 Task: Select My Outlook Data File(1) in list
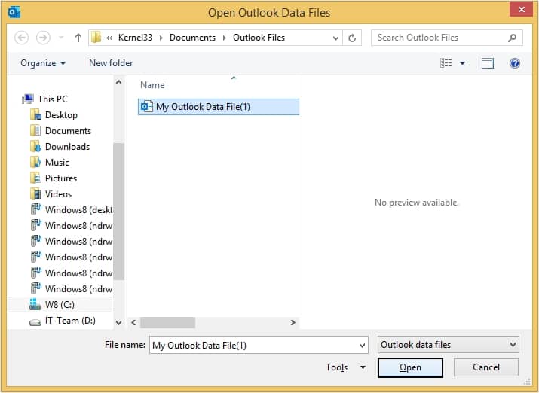coord(219,107)
